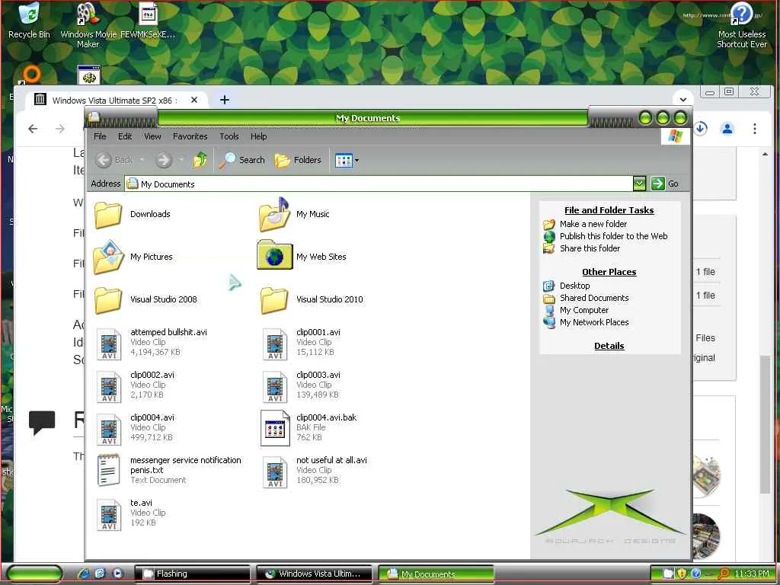Image resolution: width=780 pixels, height=585 pixels.
Task: Open Search in Explorer toolbar
Action: 242,160
